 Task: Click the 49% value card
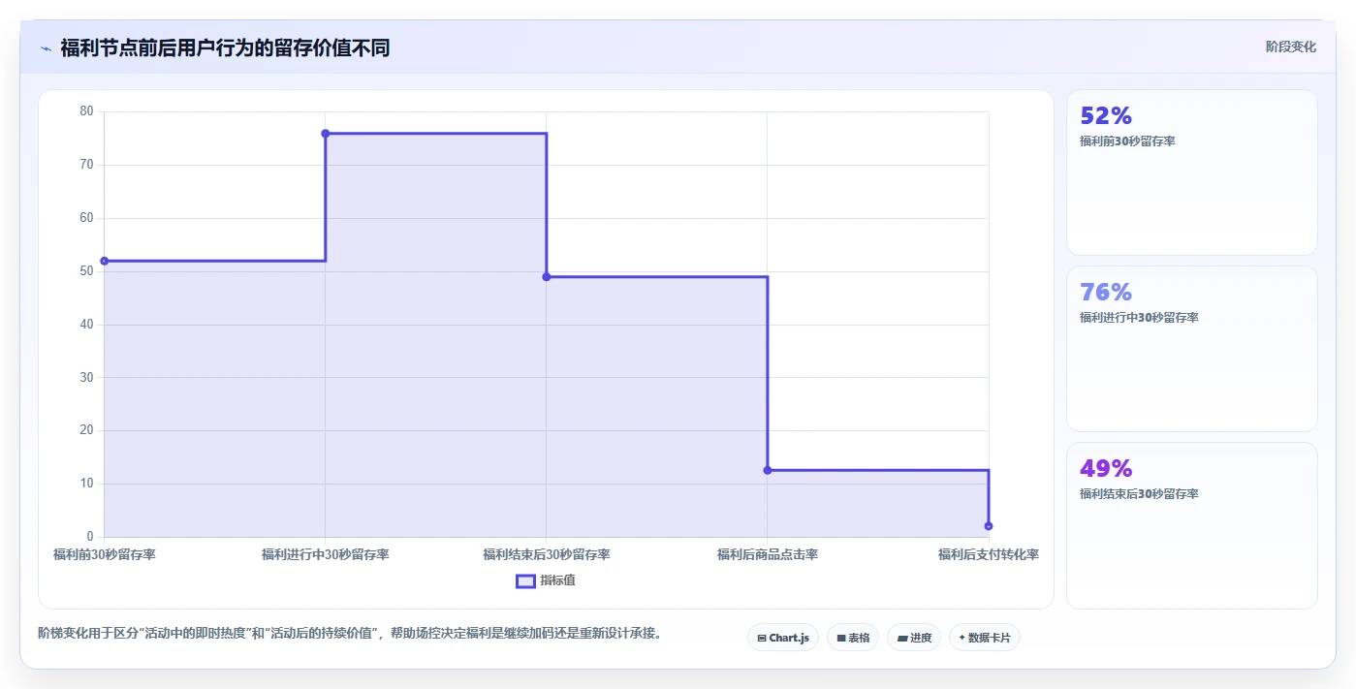pyautogui.click(x=1192, y=525)
